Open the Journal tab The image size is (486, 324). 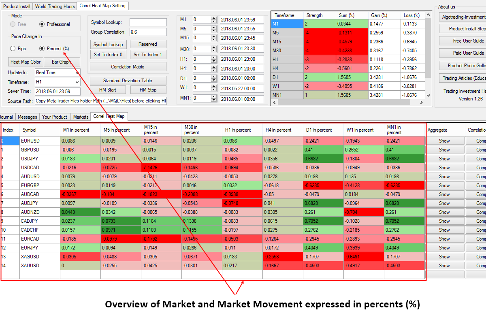point(6,117)
